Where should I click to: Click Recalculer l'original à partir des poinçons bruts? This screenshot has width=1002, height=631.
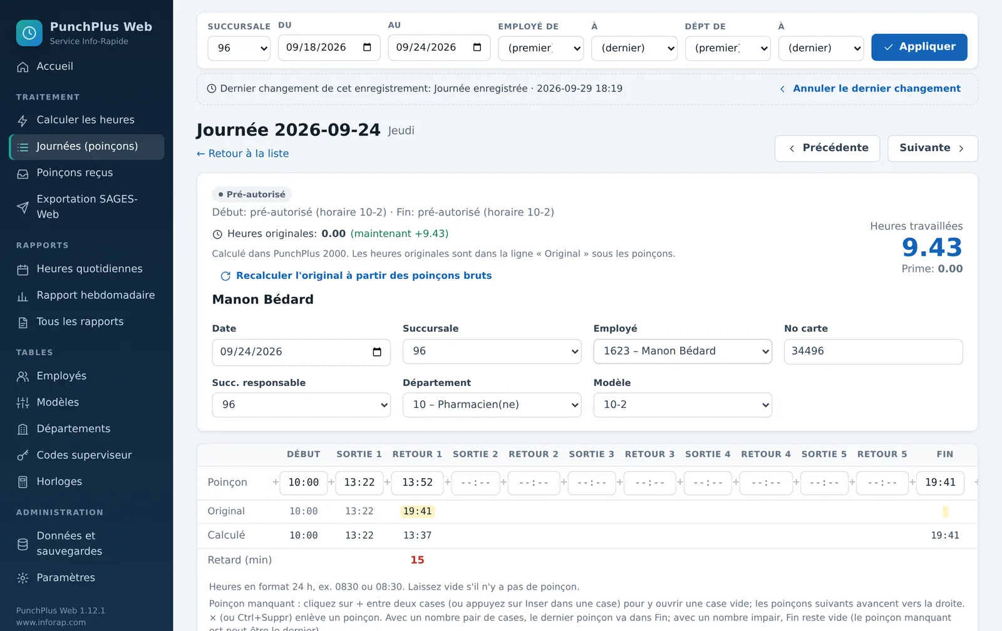click(x=356, y=276)
